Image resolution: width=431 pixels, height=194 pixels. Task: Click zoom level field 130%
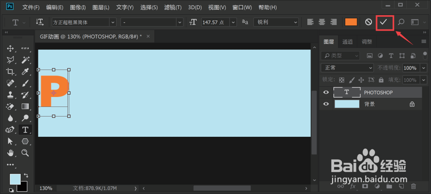(45, 188)
